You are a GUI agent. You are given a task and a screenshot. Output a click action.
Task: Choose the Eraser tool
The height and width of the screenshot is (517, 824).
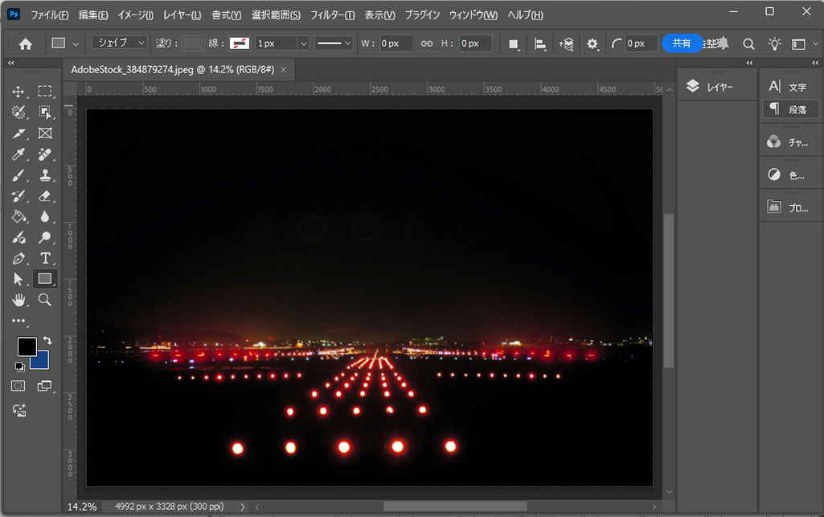click(45, 195)
